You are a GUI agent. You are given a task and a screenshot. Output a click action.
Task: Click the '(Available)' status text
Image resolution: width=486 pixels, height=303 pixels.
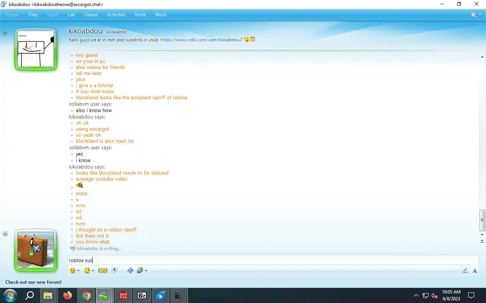point(116,32)
